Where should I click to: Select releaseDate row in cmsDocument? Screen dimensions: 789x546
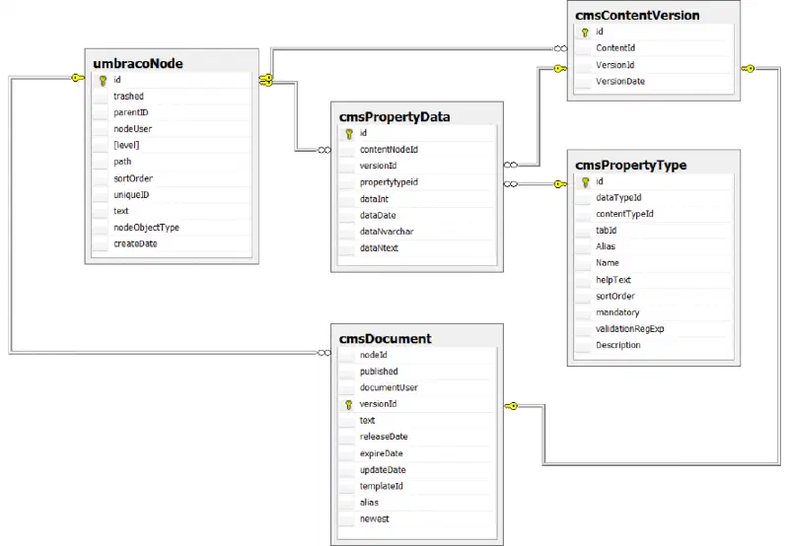[417, 437]
